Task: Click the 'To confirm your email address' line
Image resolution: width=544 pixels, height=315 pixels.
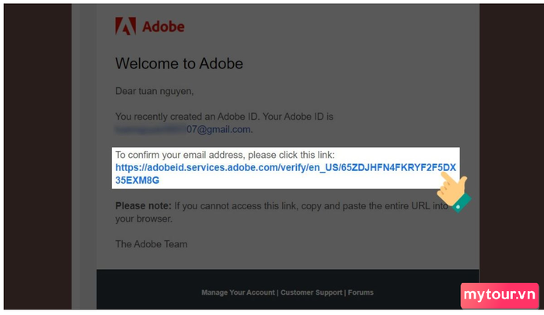Action: click(225, 155)
